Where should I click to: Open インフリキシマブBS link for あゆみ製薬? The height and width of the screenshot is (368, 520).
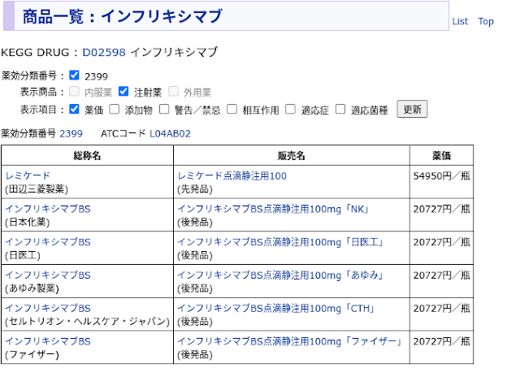pyautogui.click(x=48, y=275)
